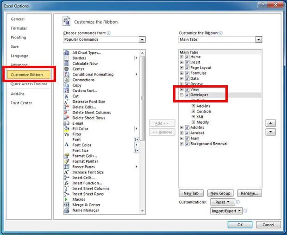This screenshot has height=235, width=287.
Task: Select the Format Cells icon
Action: 66,156
